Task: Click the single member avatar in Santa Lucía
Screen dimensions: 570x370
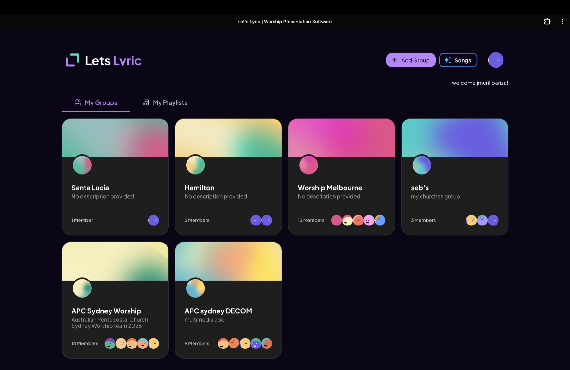Action: tap(154, 220)
